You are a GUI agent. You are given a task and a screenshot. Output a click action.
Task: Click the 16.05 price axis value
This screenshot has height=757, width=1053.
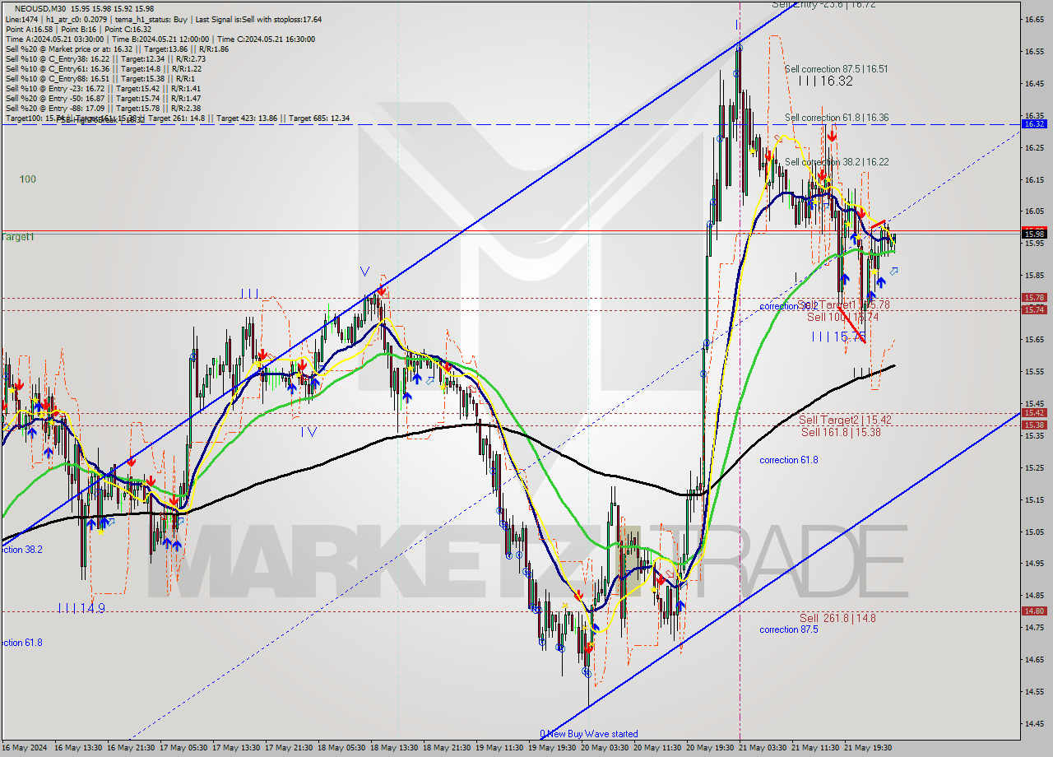coord(1033,211)
